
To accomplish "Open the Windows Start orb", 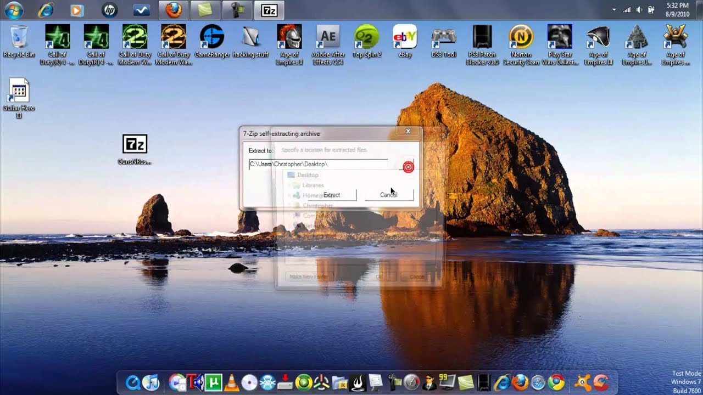I will (13, 9).
